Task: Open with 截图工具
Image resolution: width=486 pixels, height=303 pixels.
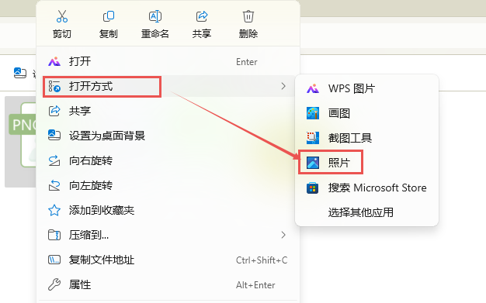Action: (366, 138)
